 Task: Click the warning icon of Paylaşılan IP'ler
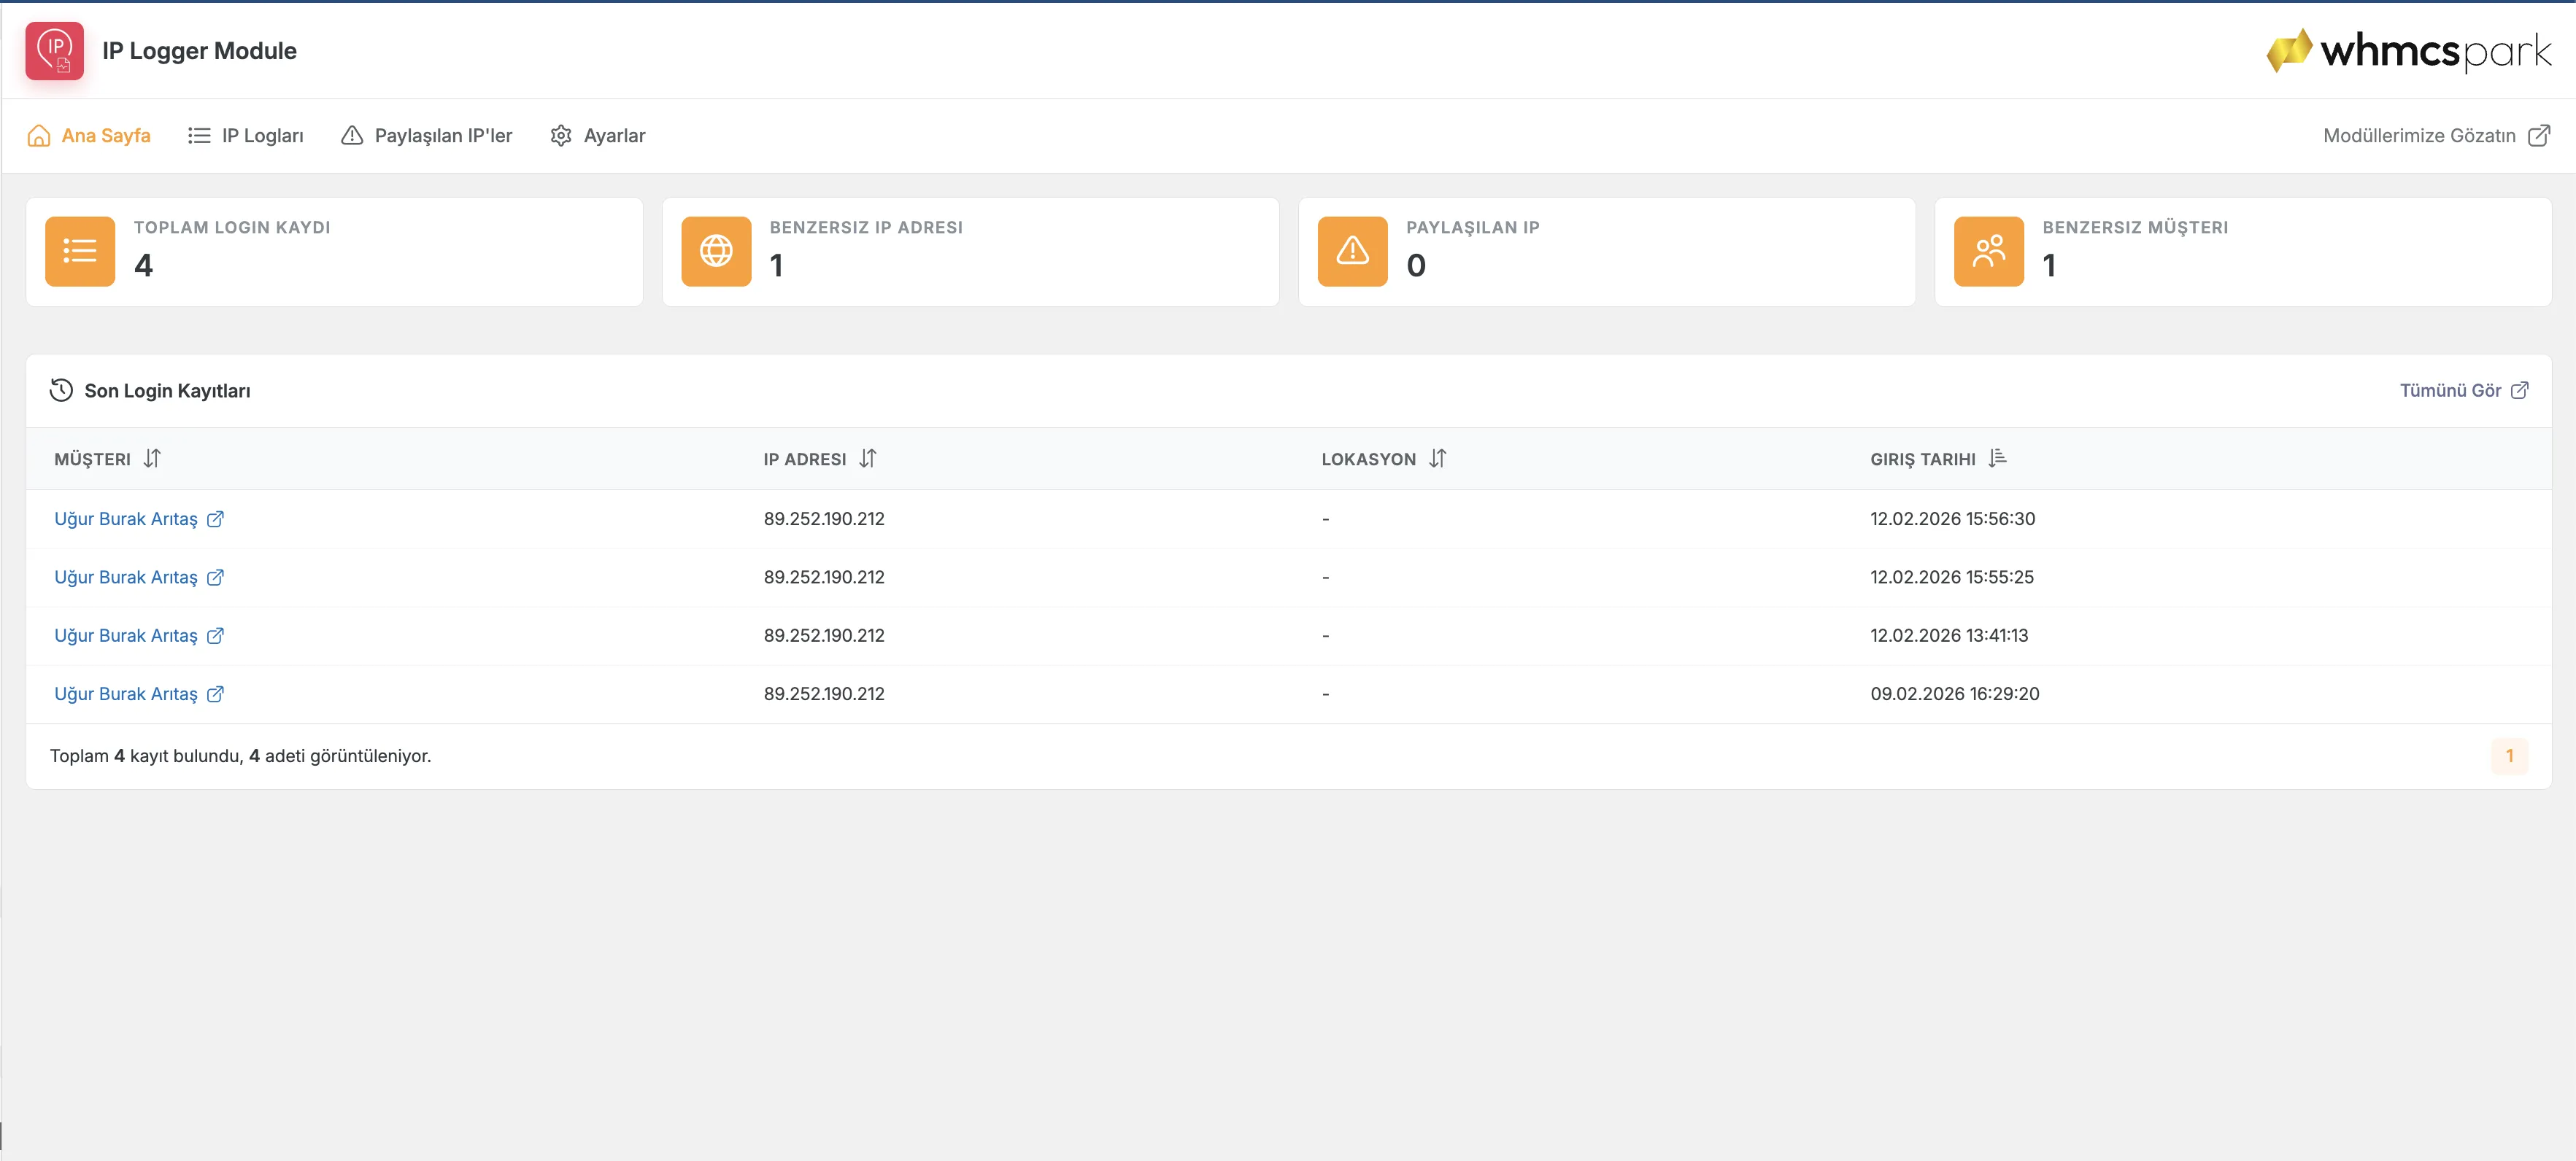point(352,136)
